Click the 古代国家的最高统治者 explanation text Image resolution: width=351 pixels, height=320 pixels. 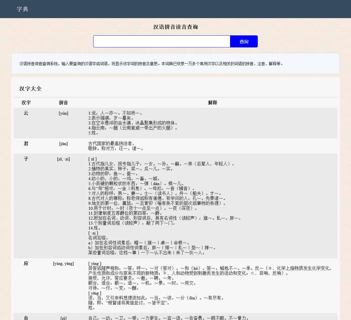pos(112,143)
